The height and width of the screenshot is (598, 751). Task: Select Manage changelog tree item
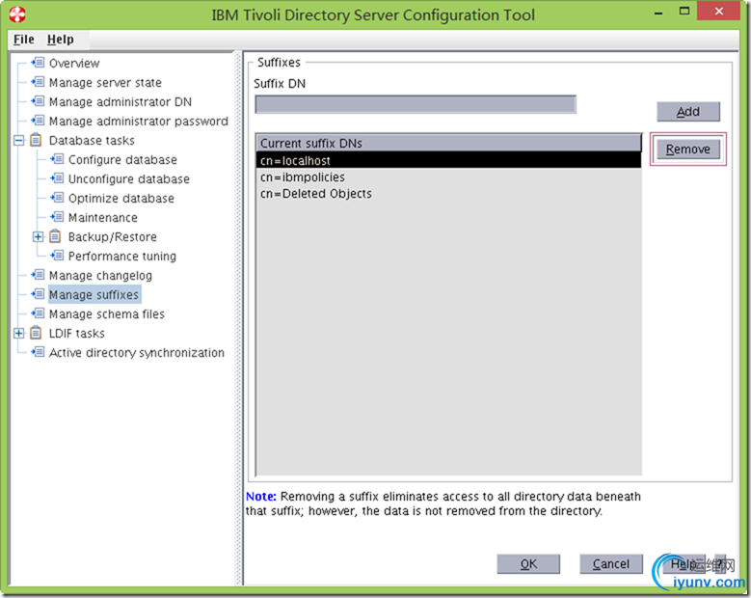(100, 275)
